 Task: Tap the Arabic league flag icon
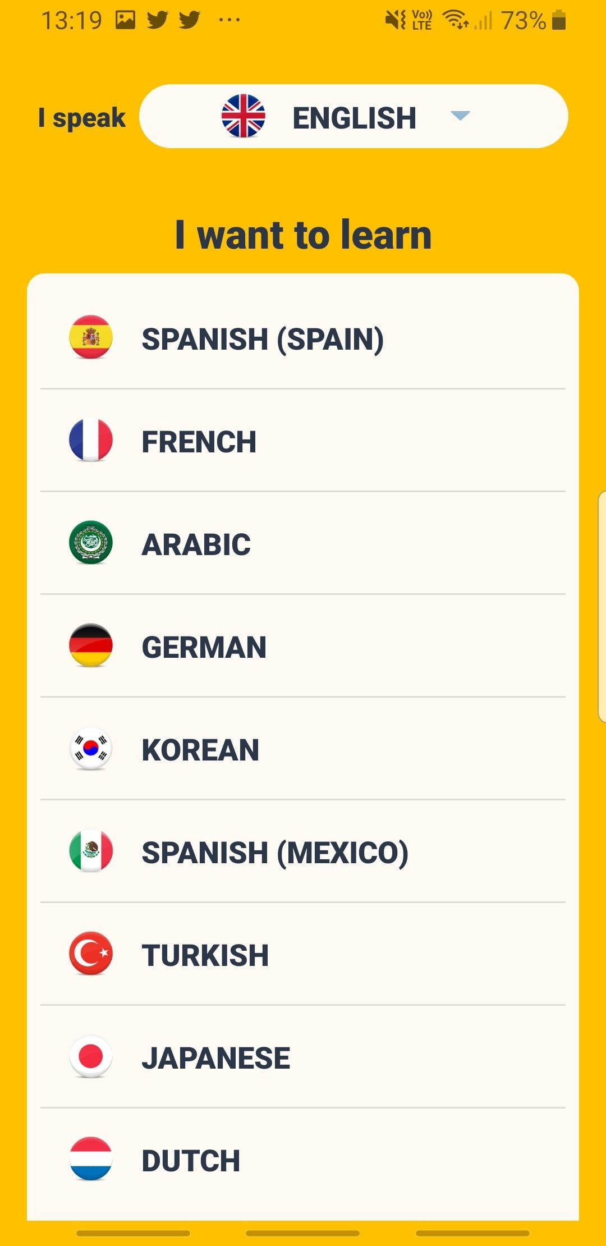[91, 543]
